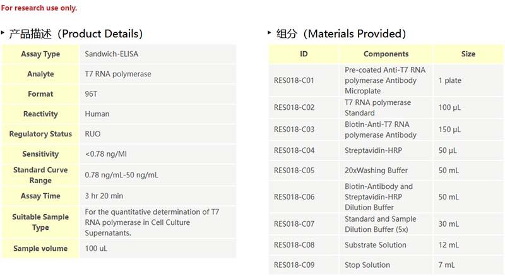Viewport: 505px width, 276px height.
Task: Click the ID column header
Action: coord(304,54)
